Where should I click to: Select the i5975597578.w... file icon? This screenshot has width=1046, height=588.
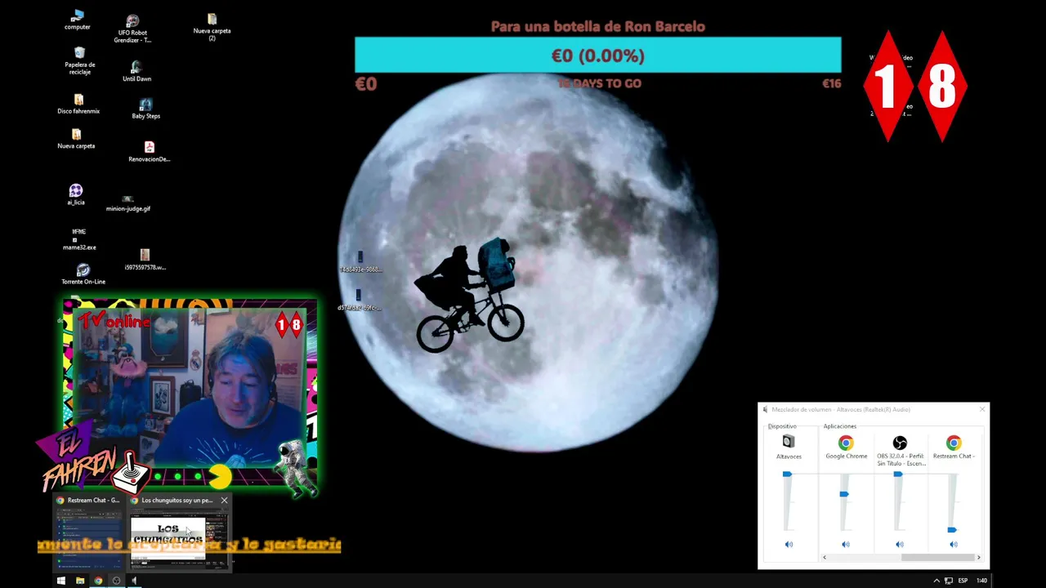pos(145,260)
